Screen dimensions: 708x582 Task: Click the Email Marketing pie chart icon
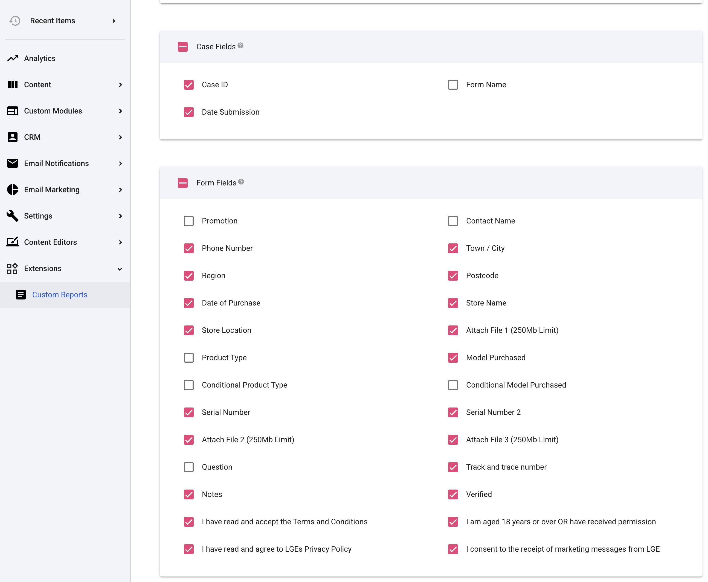(x=13, y=190)
